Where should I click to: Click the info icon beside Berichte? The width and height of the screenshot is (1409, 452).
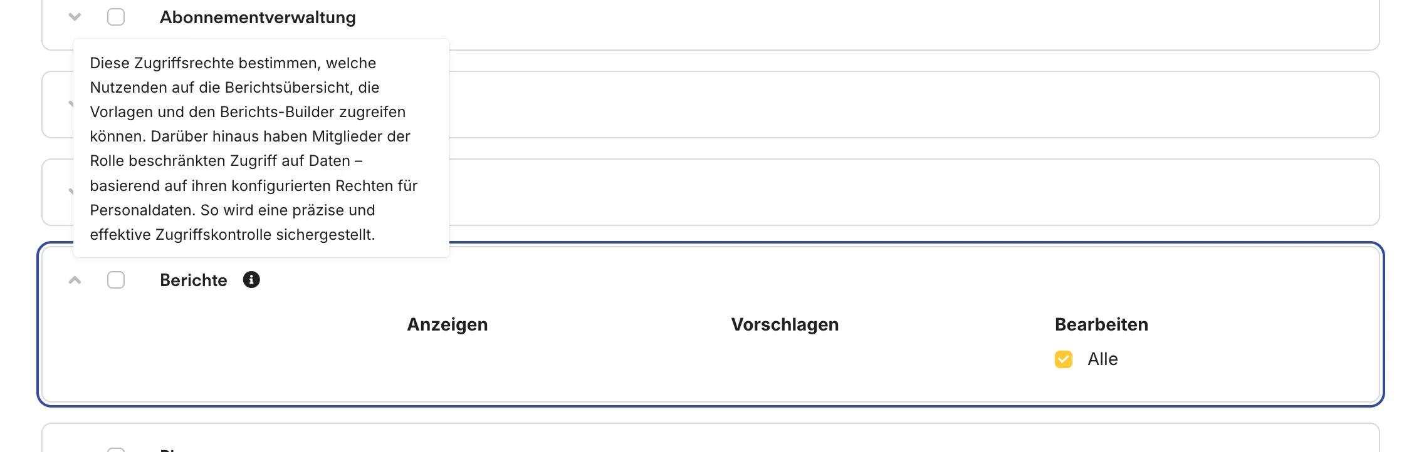[x=251, y=280]
